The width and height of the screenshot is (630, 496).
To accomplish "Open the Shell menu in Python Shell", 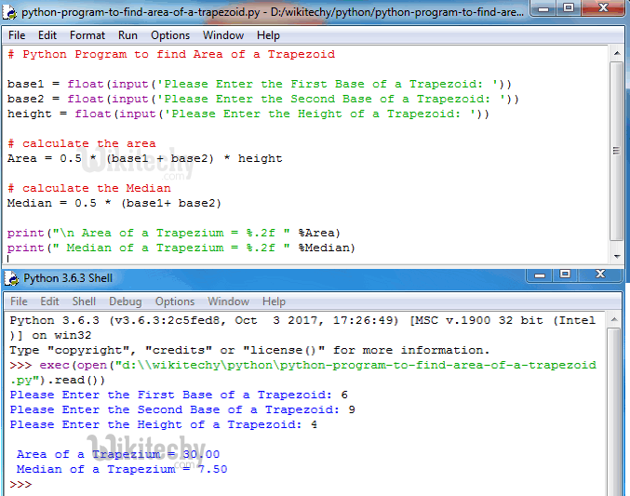I will coord(84,302).
